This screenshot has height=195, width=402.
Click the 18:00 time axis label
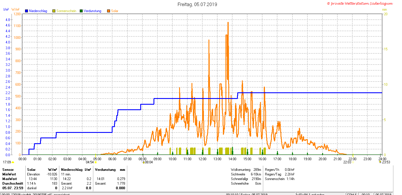pos(292,159)
